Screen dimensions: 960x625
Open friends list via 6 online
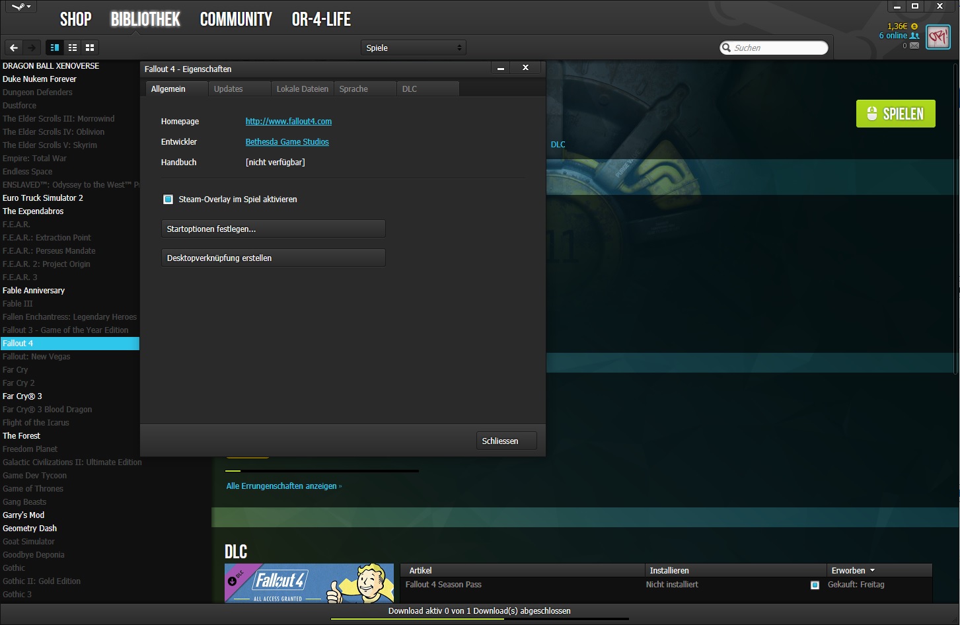pos(899,36)
